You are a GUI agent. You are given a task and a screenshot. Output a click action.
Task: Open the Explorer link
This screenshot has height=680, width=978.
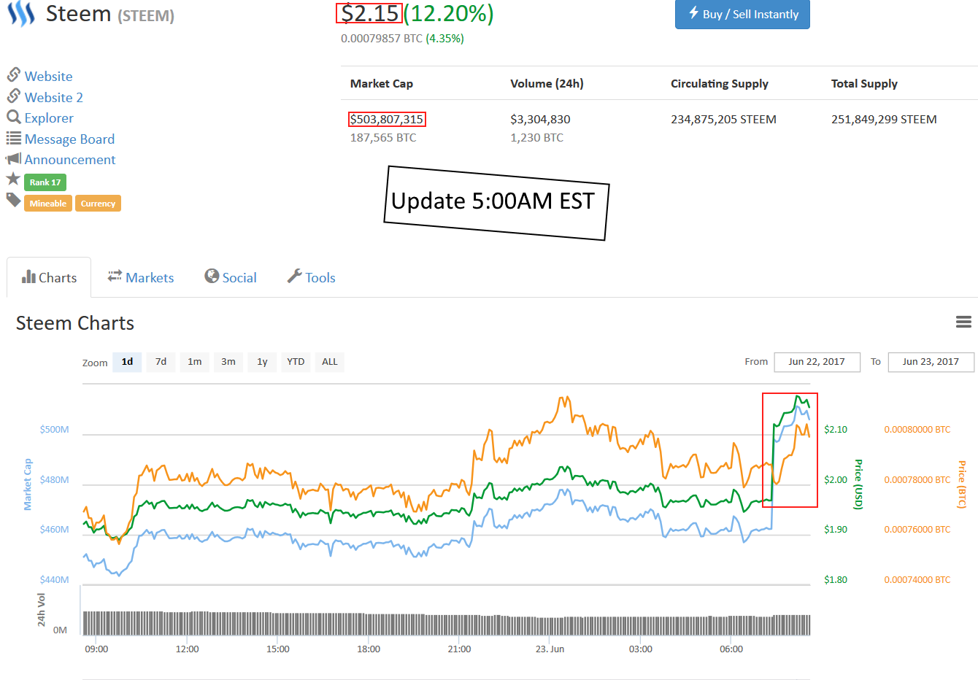tap(49, 117)
